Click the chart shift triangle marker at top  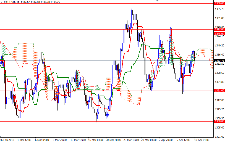pyautogui.click(x=157, y=1)
